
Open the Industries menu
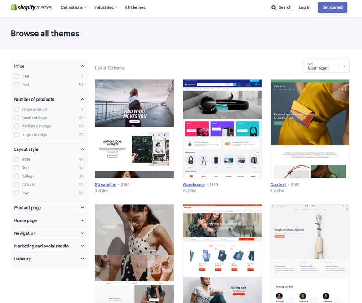point(106,8)
